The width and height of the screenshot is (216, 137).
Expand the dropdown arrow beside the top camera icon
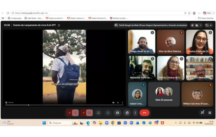201,25
